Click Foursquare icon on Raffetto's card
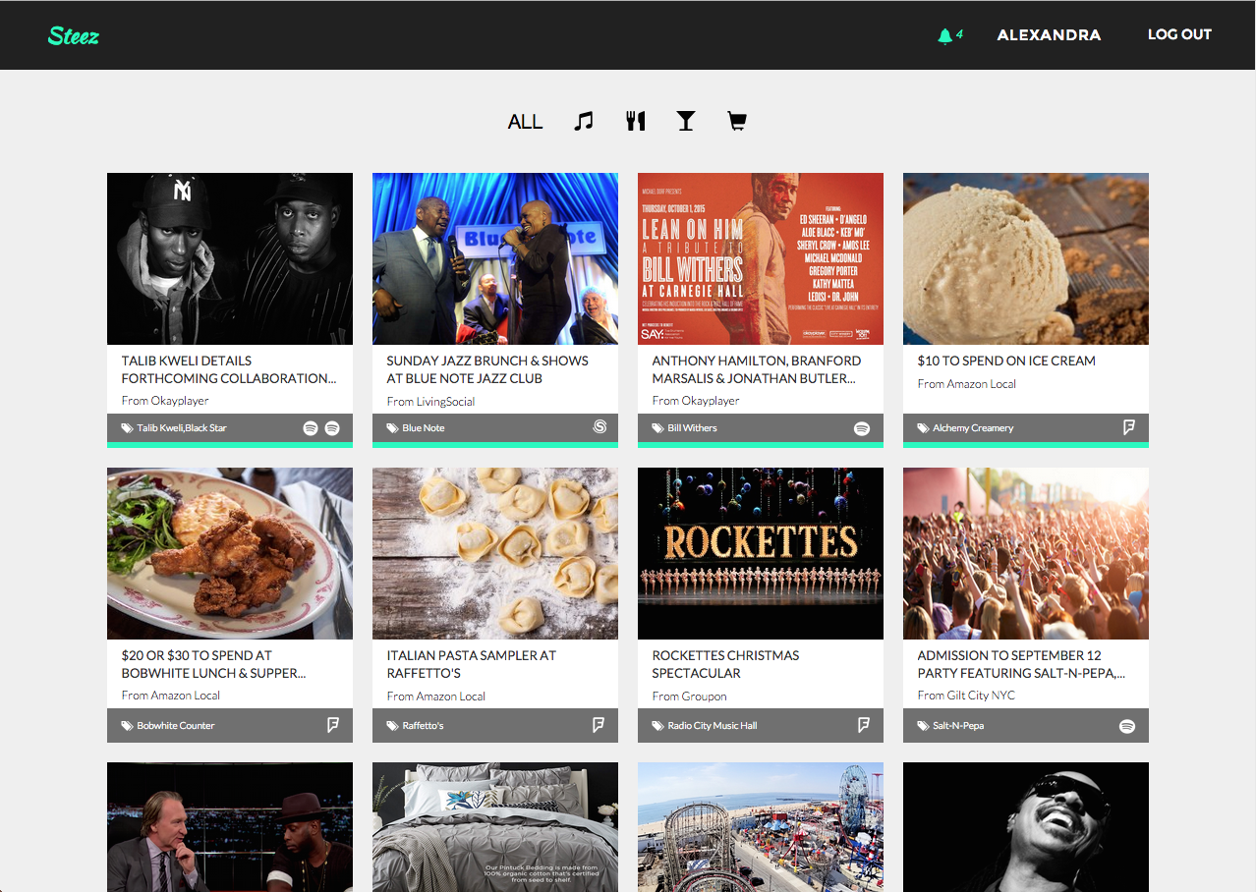 599,725
